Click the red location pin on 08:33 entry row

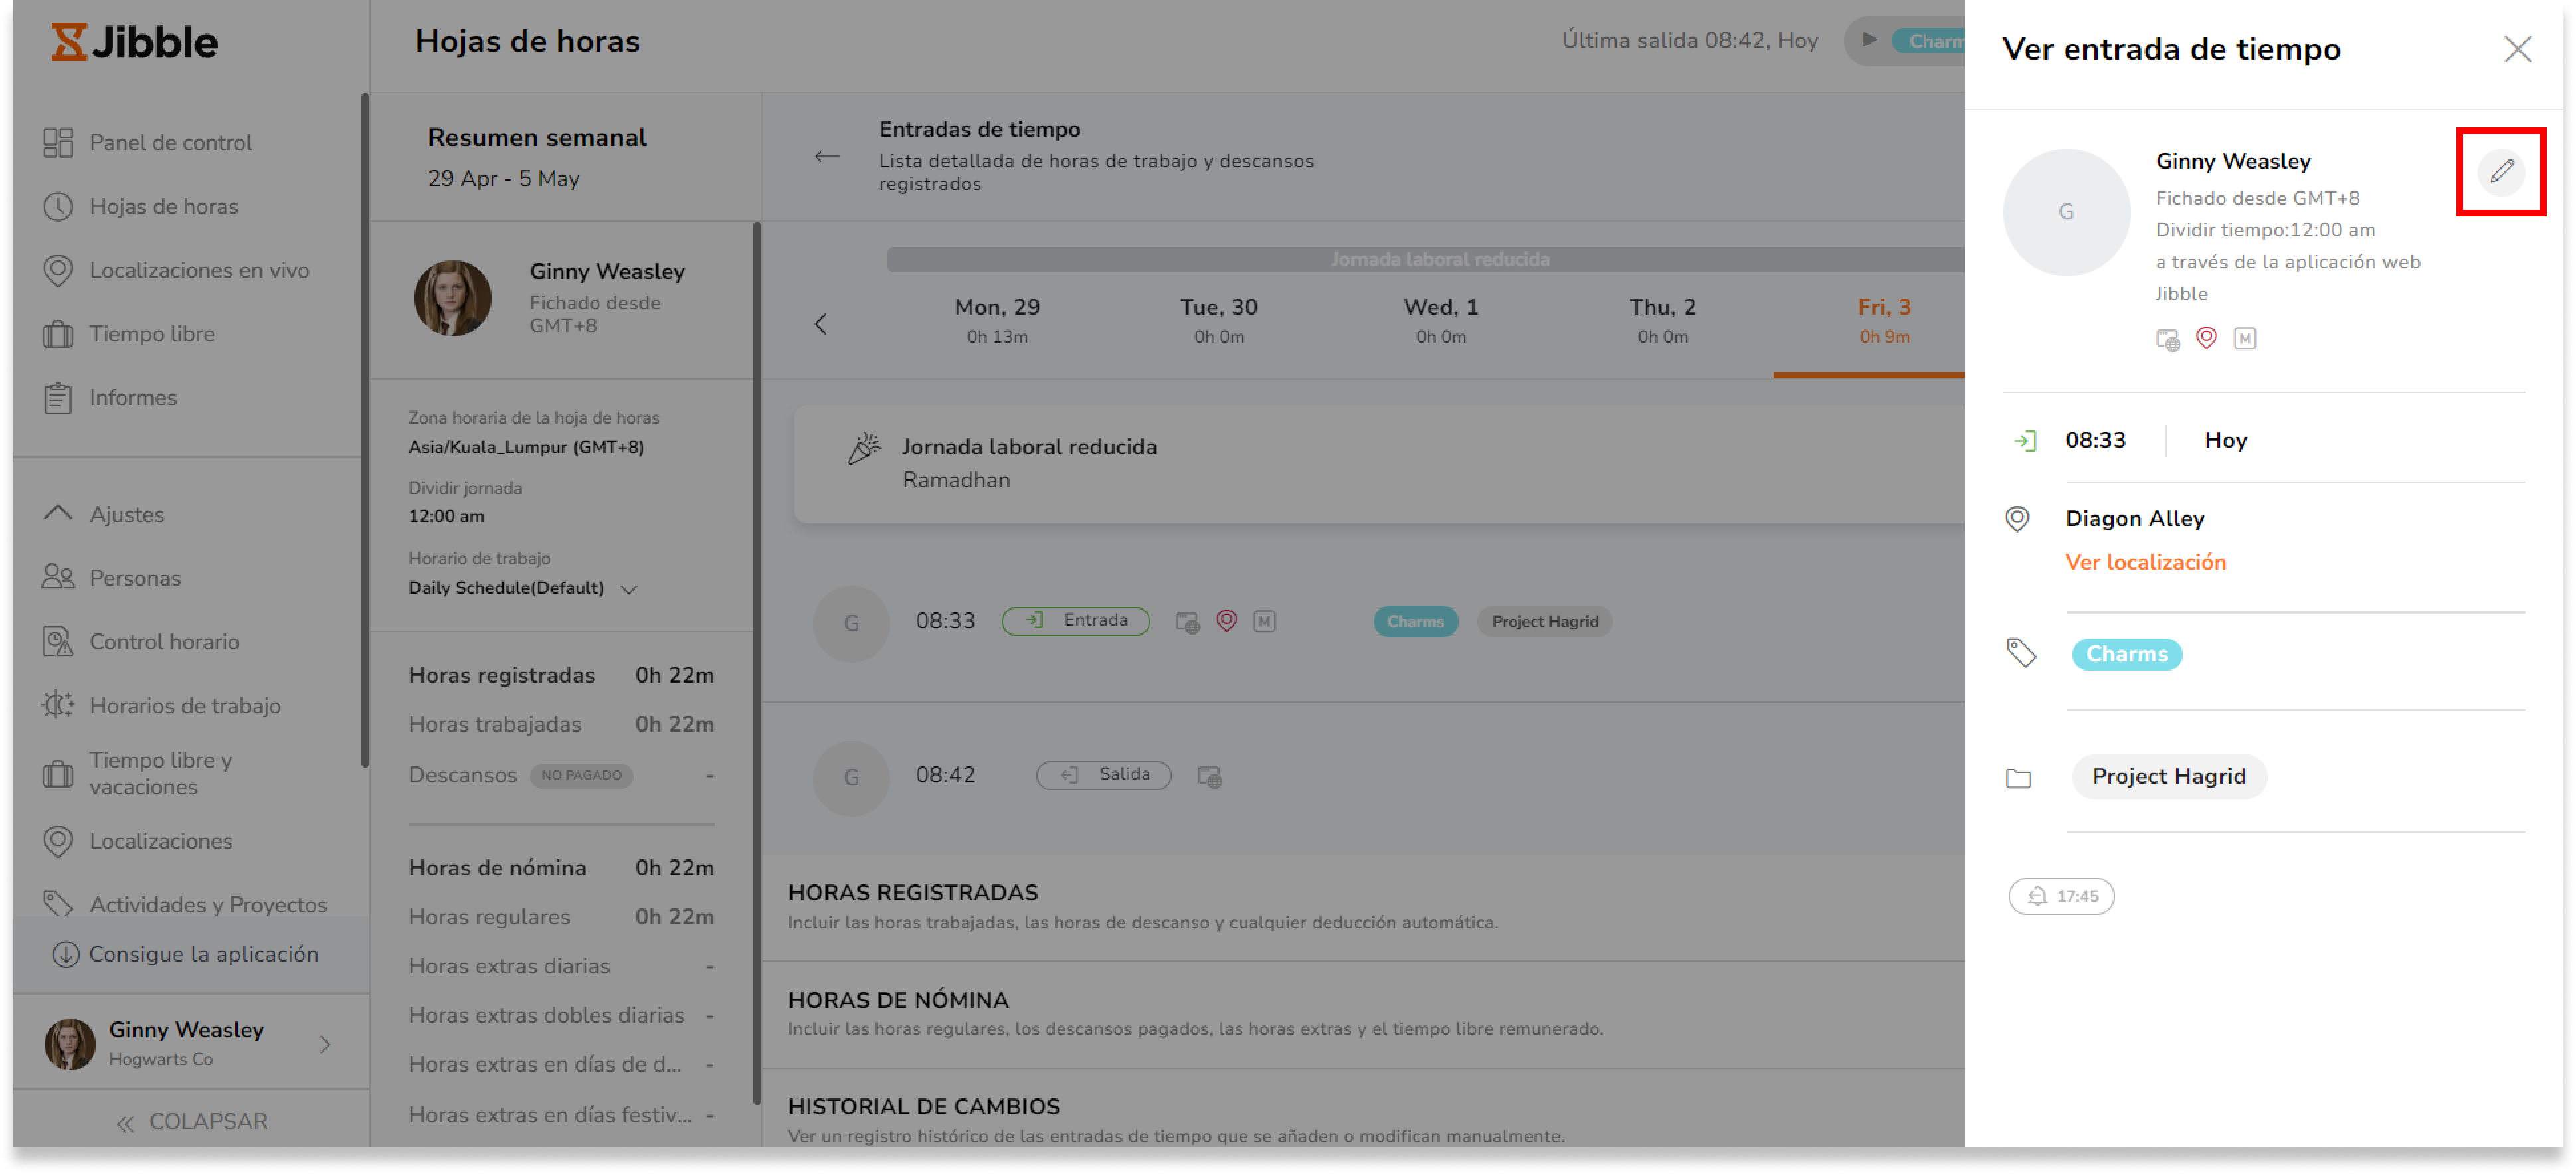click(x=1226, y=621)
